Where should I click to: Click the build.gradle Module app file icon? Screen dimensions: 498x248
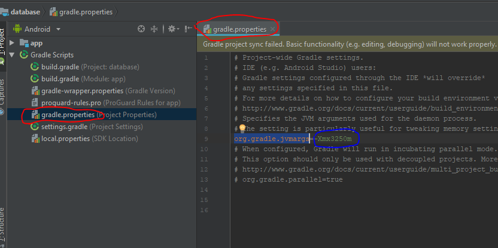[34, 79]
